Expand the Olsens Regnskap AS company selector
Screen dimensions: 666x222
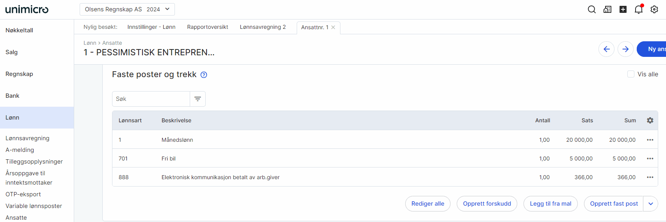127,9
